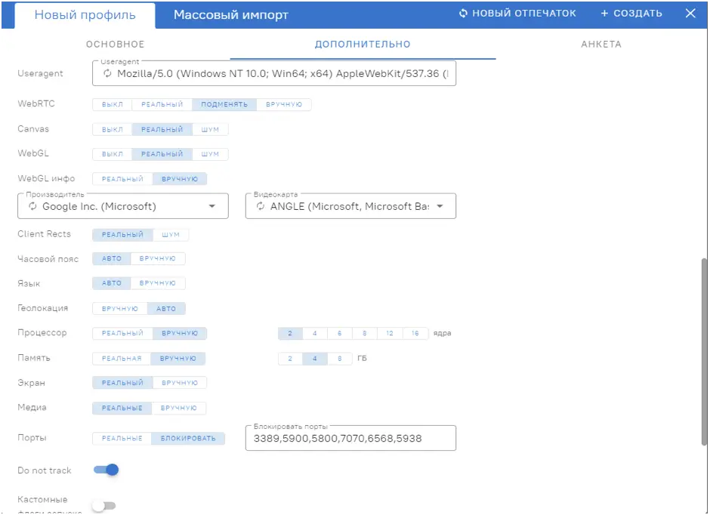This screenshot has width=710, height=515.
Task: Open the Видеокарта dropdown
Action: 441,205
